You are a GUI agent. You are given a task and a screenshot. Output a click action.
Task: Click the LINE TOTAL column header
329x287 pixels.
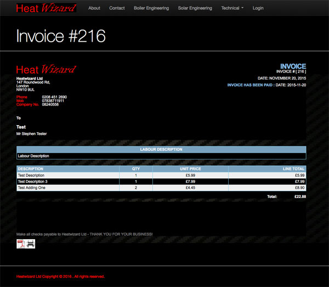coord(294,168)
